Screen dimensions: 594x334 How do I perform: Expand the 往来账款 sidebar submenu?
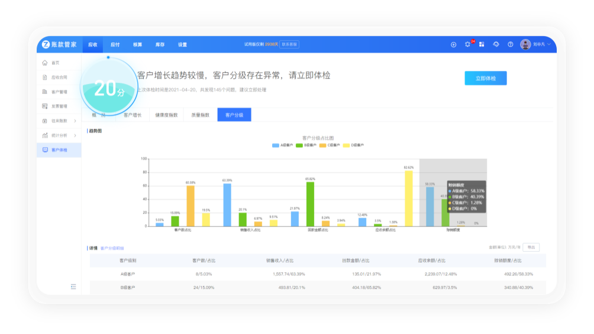click(x=75, y=121)
